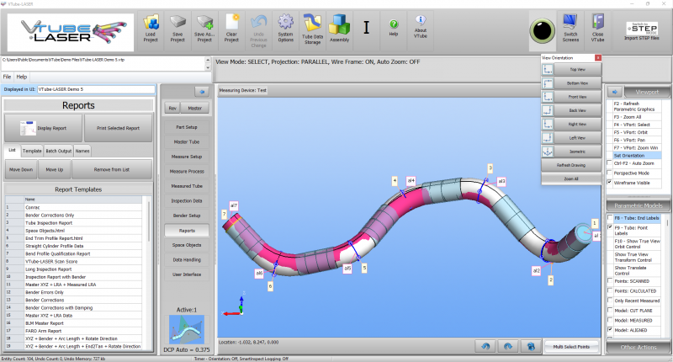
Task: Click the Refresh Drawing button
Action: pos(571,165)
